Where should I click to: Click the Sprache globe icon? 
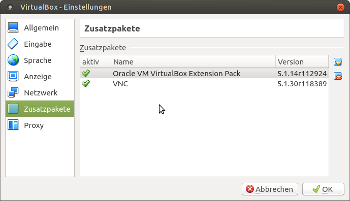point(13,60)
